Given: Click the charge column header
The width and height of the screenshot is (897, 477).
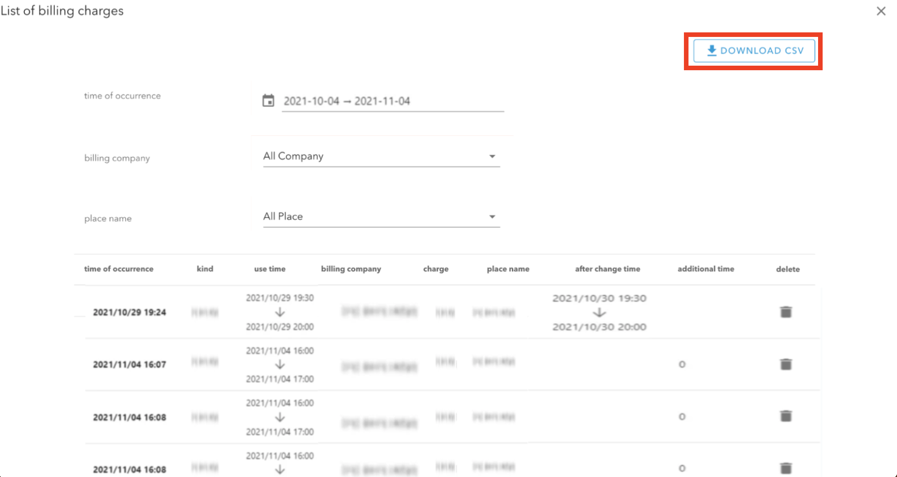Looking at the screenshot, I should pyautogui.click(x=436, y=269).
